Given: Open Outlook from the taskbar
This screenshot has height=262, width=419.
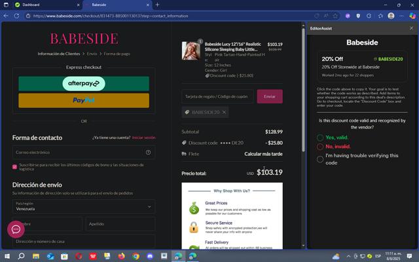Looking at the screenshot, I should 50,256.
